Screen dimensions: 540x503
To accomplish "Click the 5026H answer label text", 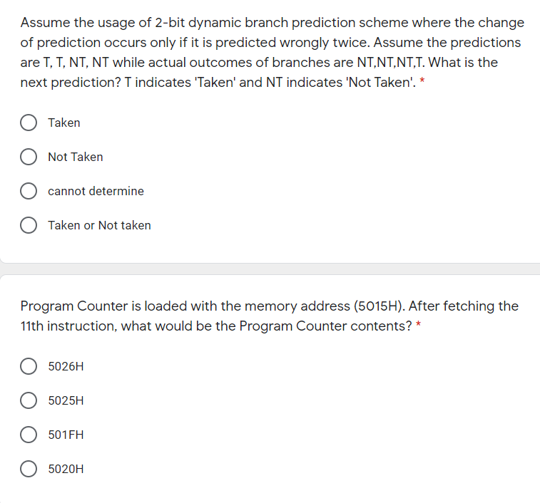I will pos(66,367).
